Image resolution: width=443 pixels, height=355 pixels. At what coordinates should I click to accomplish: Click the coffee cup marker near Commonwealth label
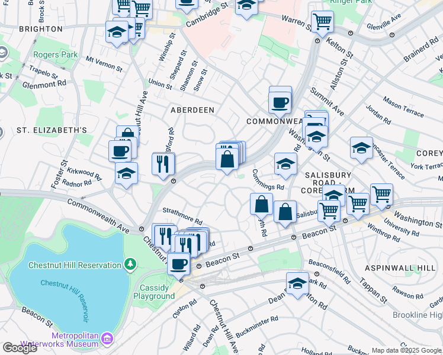point(280,104)
